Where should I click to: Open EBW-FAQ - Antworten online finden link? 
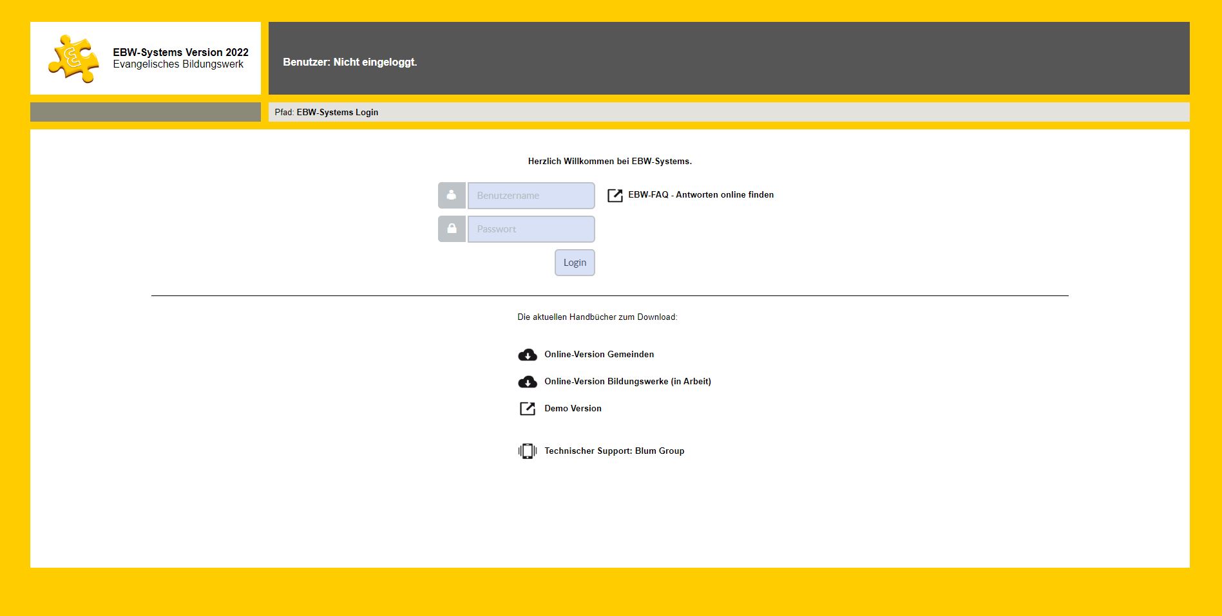pos(701,194)
